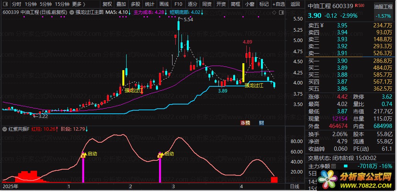The width and height of the screenshot is (398, 192).
Task: Click the 换手 value 2.06%
Action: click(x=339, y=134)
